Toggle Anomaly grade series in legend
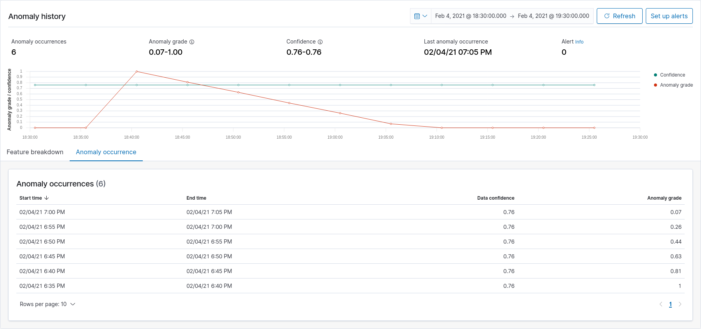Image resolution: width=701 pixels, height=329 pixels. click(676, 85)
